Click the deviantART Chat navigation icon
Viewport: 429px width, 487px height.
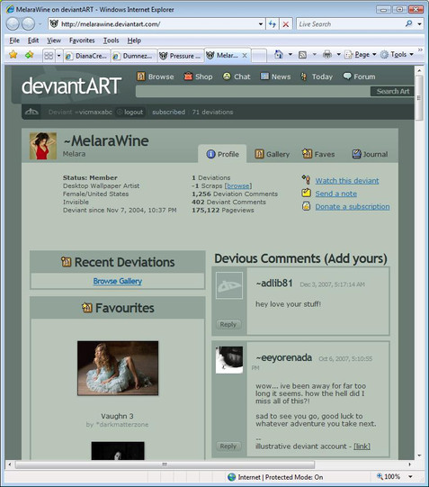[x=227, y=77]
